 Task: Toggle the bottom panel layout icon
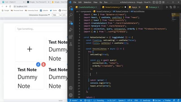pyautogui.click(x=157, y=2)
